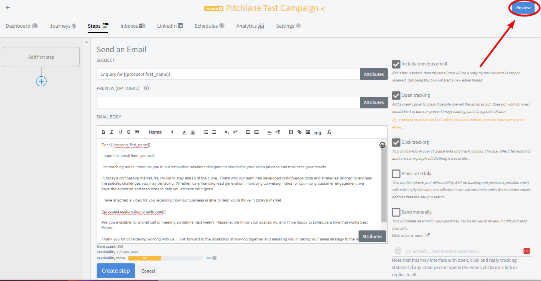Toggle underline formatting
This screenshot has height=281, width=541.
tap(120, 132)
